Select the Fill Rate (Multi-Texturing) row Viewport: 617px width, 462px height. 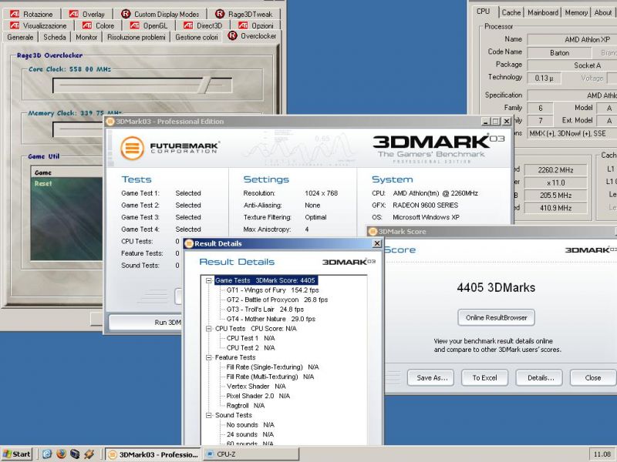271,377
